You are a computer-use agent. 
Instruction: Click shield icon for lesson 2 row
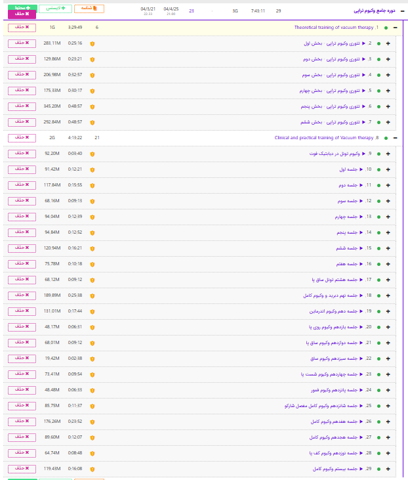(92, 43)
